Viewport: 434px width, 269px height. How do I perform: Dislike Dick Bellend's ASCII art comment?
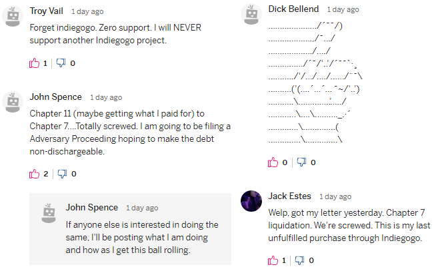301,162
